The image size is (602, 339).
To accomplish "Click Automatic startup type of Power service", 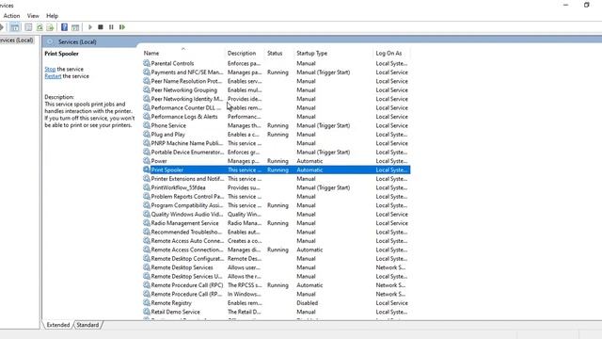I will click(309, 161).
